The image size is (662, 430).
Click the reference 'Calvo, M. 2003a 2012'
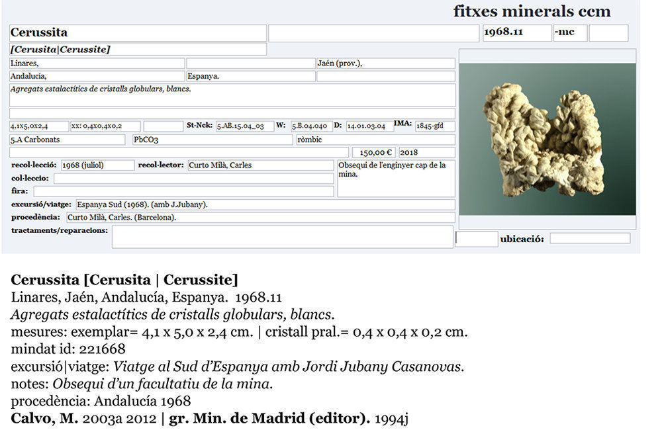click(x=83, y=419)
